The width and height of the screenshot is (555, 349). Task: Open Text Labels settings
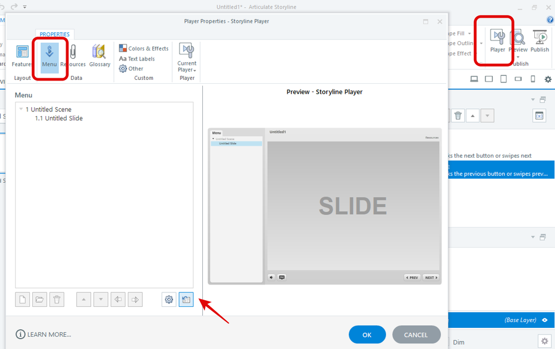pos(137,59)
